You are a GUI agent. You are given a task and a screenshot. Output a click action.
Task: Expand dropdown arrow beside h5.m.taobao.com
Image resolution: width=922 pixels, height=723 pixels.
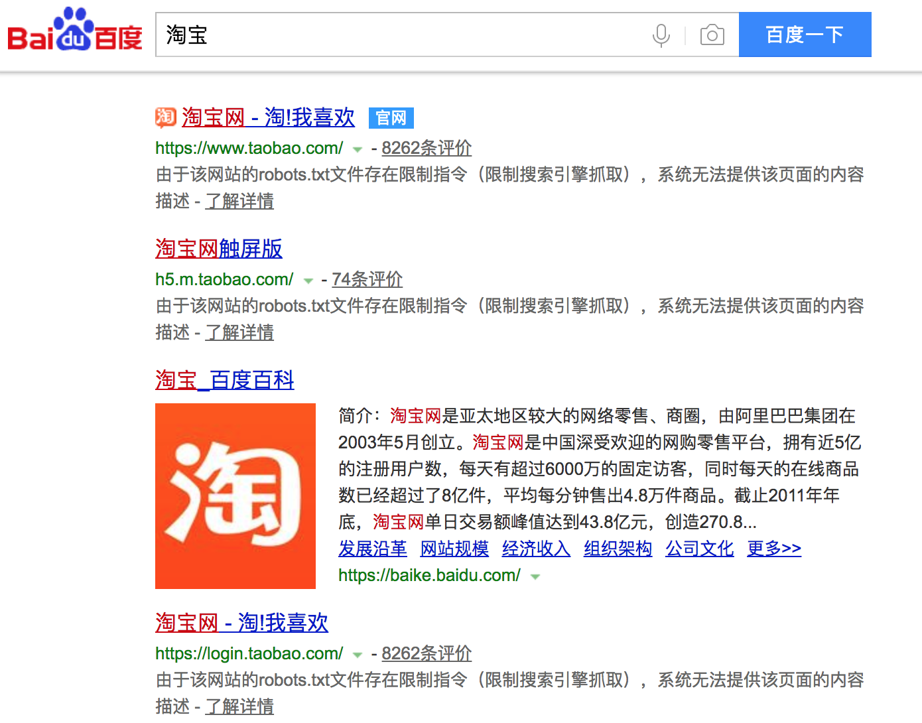tap(308, 281)
